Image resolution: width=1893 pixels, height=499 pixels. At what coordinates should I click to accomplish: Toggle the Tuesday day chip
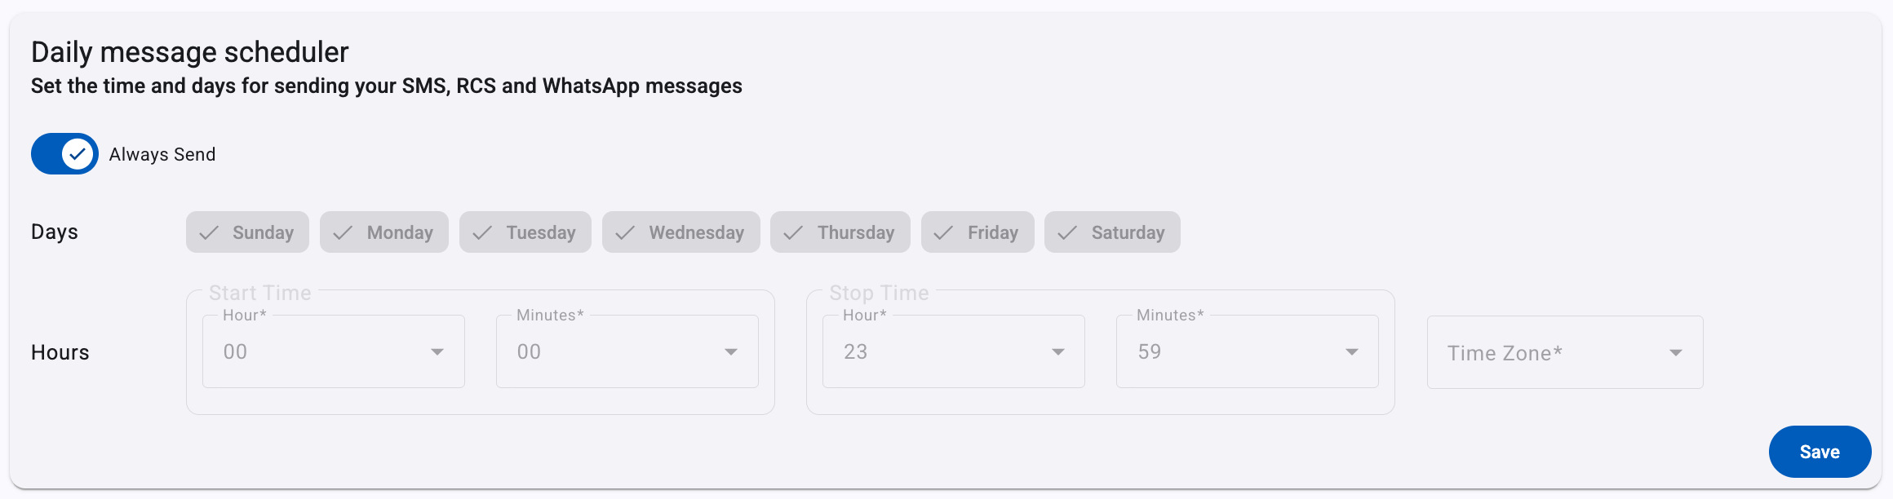click(x=525, y=232)
